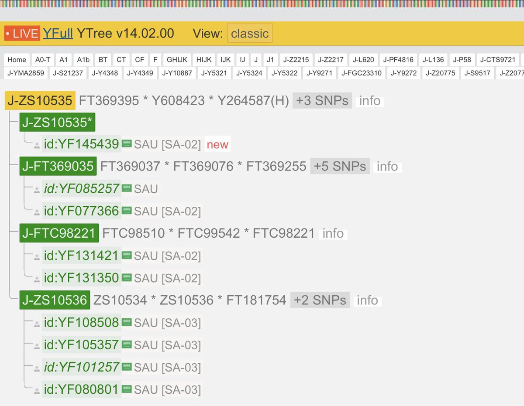Navigate to the J-FGC23310 tab

361,73
